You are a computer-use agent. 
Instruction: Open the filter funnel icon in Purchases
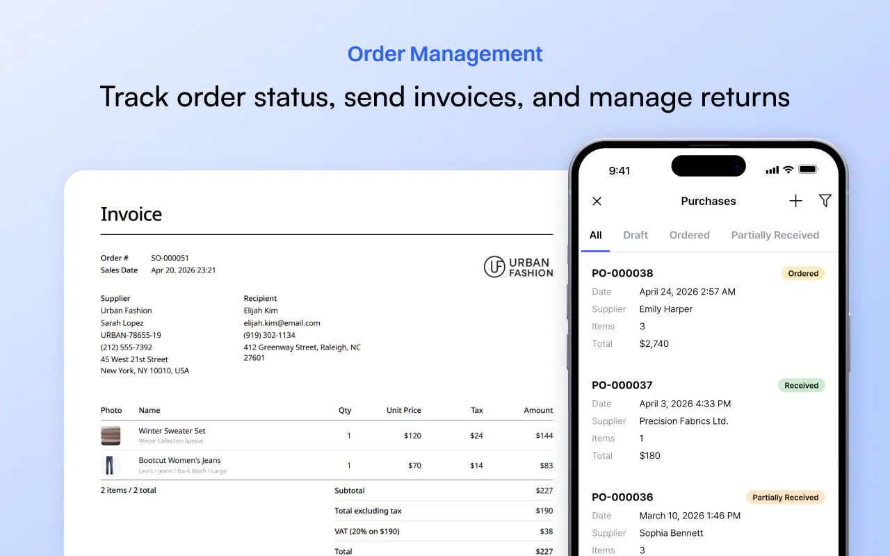(825, 201)
